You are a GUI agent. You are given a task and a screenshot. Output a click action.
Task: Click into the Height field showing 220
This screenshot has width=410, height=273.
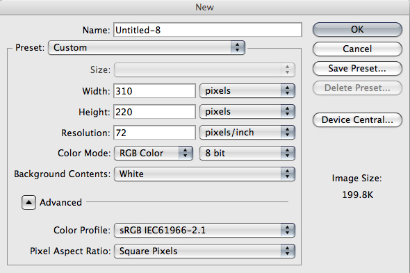(x=154, y=112)
